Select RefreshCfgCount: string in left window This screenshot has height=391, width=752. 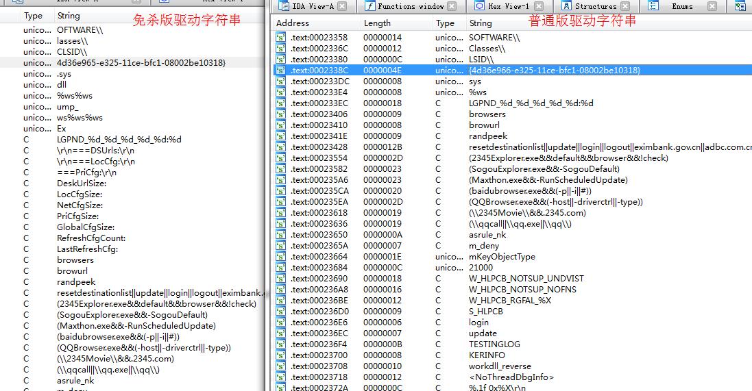91,238
